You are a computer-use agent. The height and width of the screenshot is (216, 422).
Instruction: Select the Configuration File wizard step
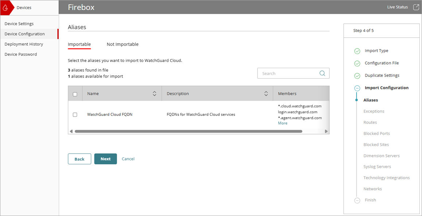pos(382,63)
